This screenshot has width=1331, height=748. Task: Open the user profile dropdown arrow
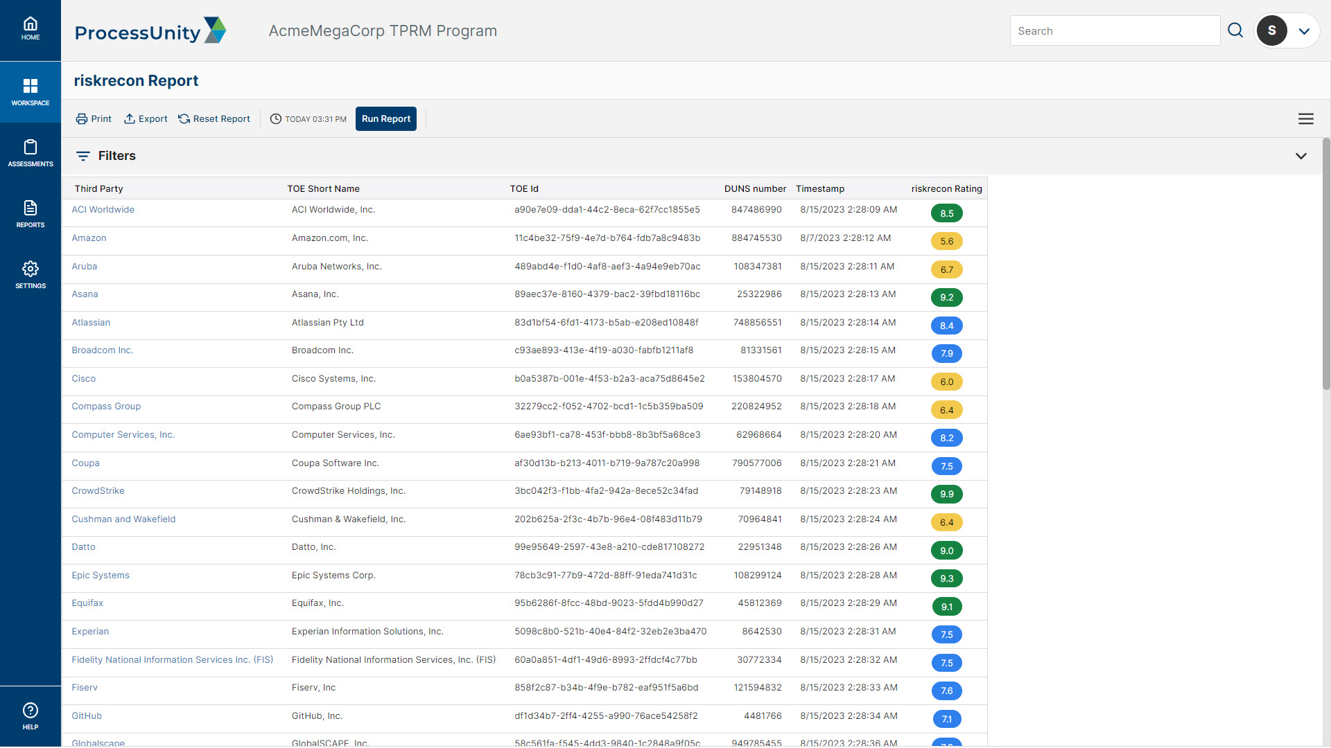pyautogui.click(x=1304, y=31)
